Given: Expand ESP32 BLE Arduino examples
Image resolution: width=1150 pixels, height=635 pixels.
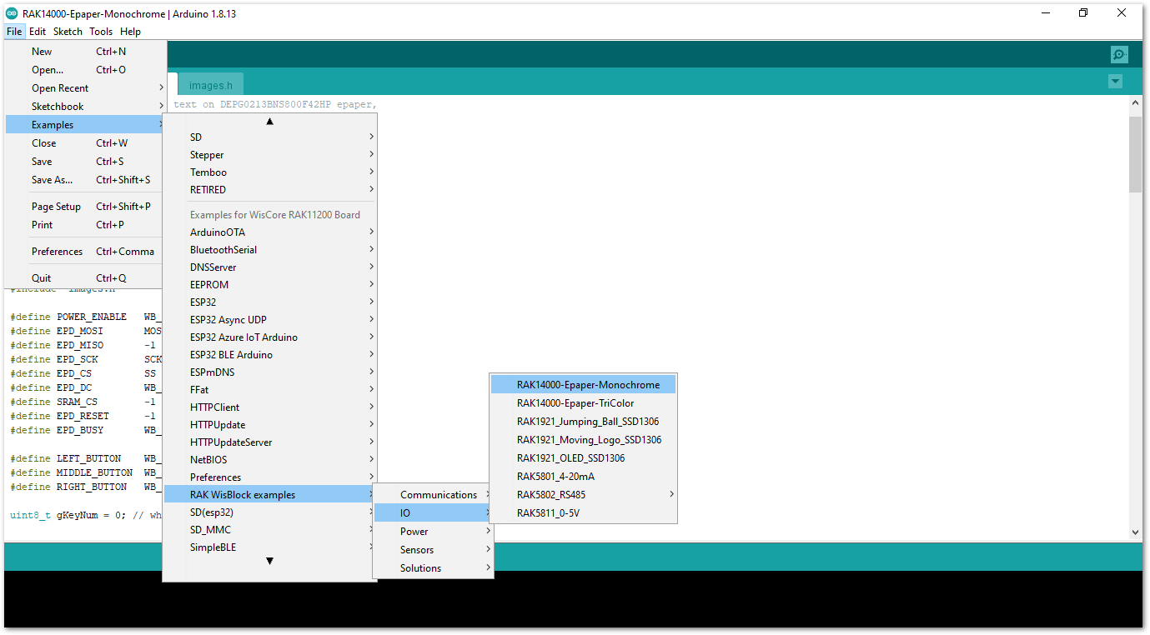Looking at the screenshot, I should pyautogui.click(x=269, y=355).
